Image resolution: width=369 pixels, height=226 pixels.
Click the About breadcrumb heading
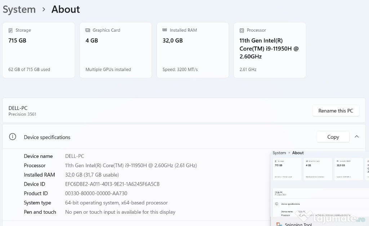(66, 9)
